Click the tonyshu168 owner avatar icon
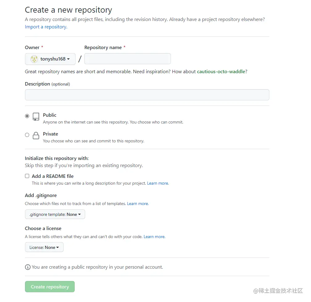This screenshot has width=311, height=302. (34, 59)
